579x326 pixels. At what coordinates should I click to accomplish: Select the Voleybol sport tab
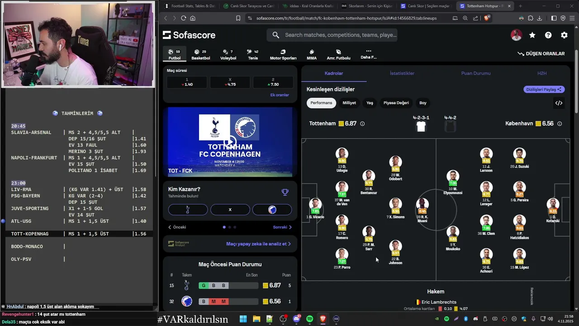tap(228, 54)
